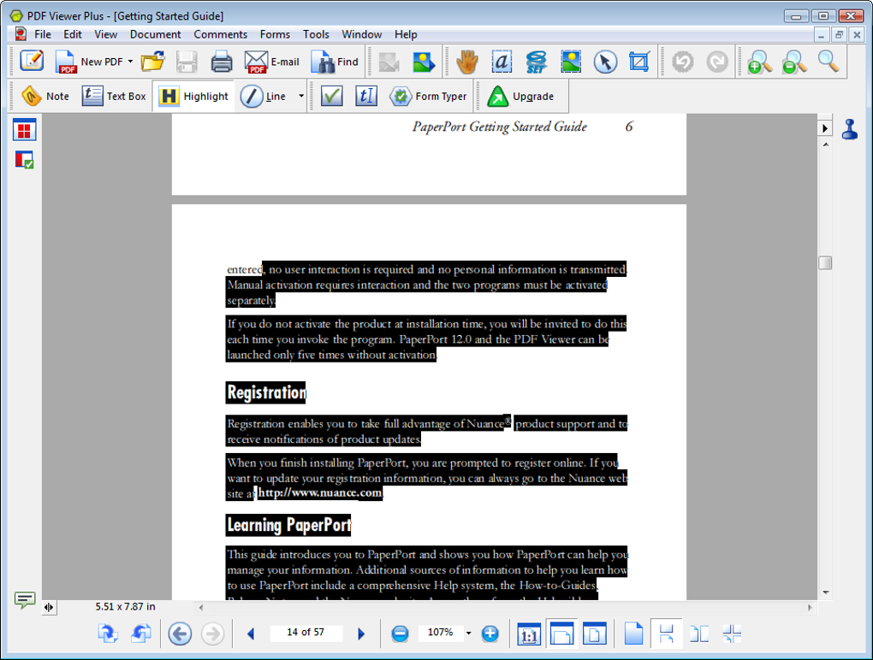Viewport: 873px width, 660px height.
Task: Click the vertical scrollbar thumb
Action: coord(825,262)
